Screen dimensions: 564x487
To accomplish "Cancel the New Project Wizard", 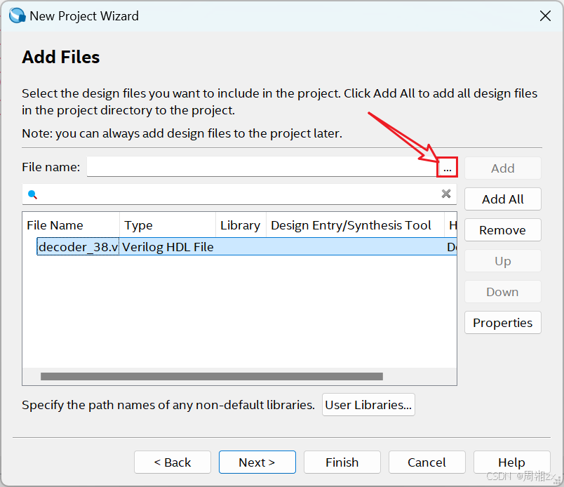I will [427, 462].
